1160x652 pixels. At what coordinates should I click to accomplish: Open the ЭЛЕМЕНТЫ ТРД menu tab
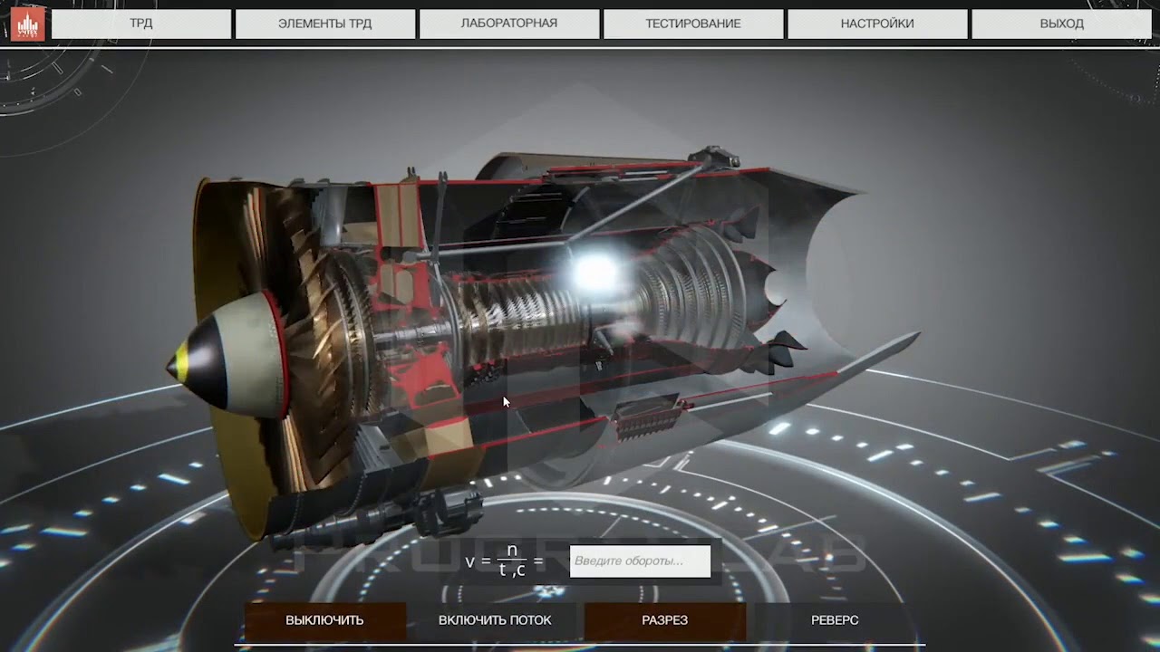pos(325,24)
